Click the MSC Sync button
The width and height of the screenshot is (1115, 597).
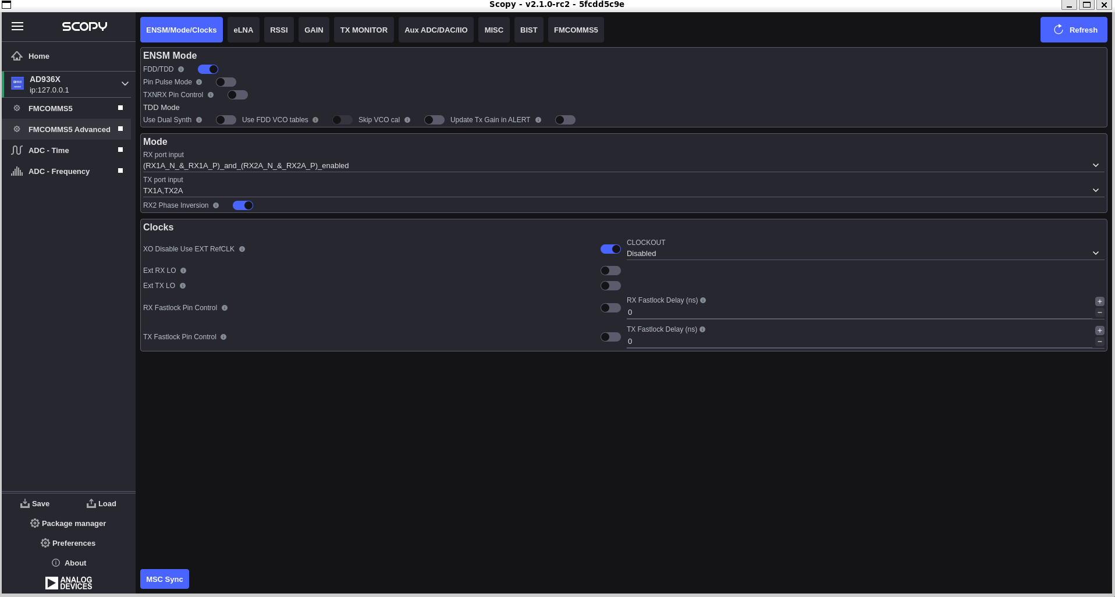[165, 579]
